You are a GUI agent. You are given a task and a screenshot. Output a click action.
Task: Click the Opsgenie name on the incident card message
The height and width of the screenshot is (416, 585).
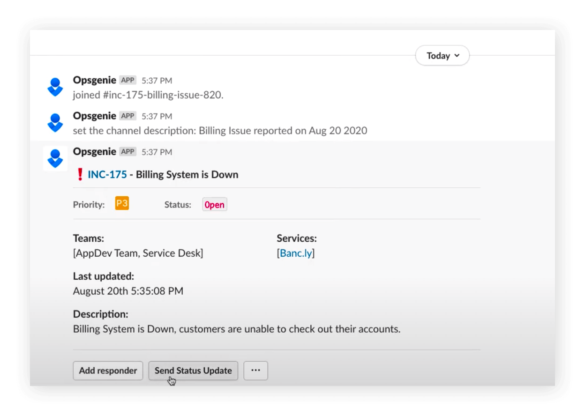tap(95, 151)
